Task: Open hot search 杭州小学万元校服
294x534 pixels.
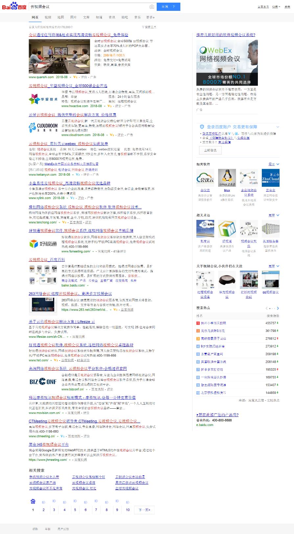Action: click(x=214, y=323)
